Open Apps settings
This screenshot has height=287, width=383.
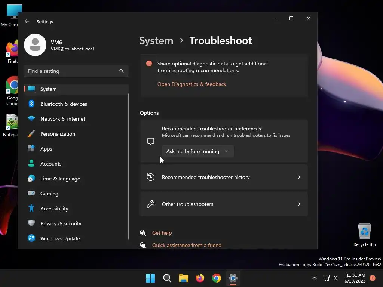pos(76,149)
